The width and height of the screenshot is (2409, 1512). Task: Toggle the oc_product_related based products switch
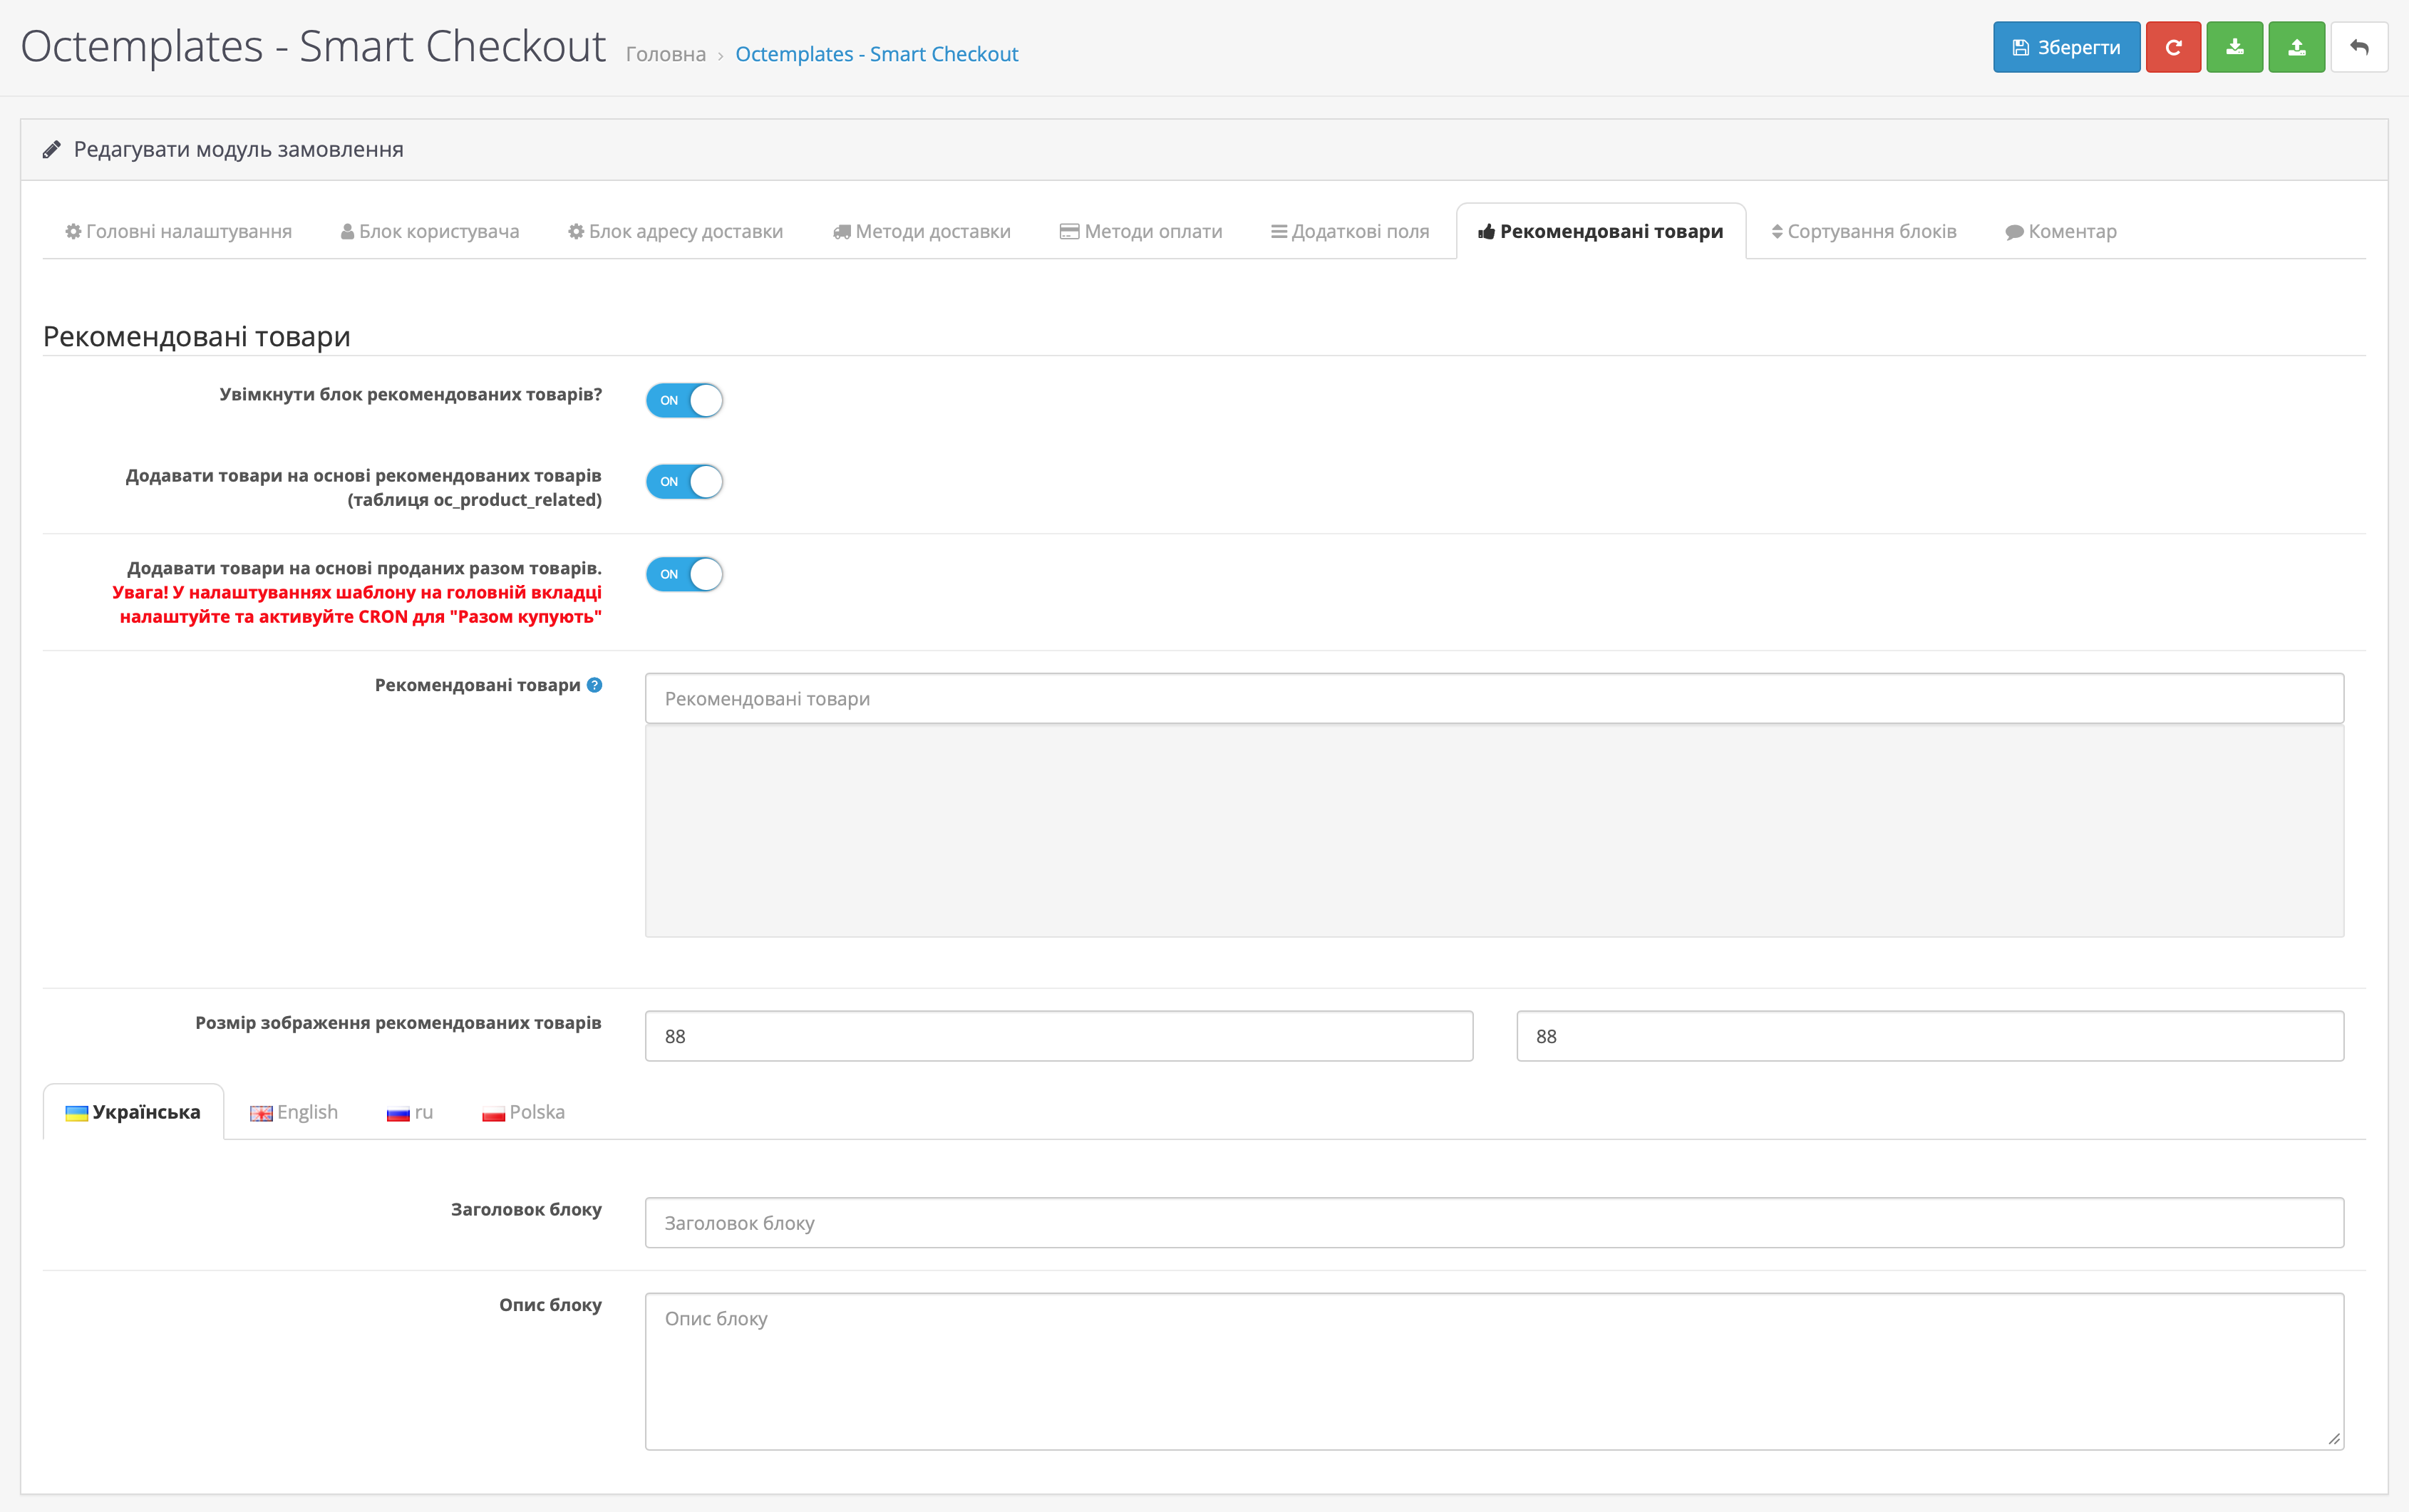coord(684,482)
